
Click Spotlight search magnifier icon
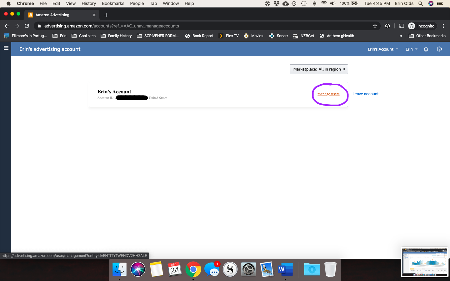(x=421, y=3)
